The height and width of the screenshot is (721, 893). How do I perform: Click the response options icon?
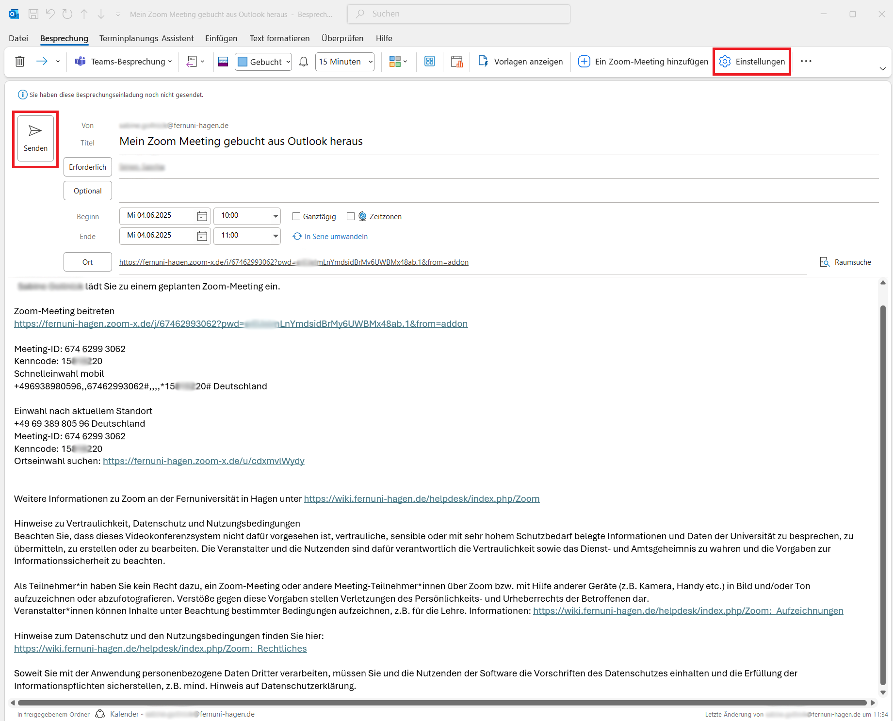[192, 62]
